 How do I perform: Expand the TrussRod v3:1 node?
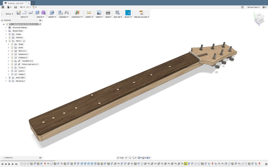(9, 61)
